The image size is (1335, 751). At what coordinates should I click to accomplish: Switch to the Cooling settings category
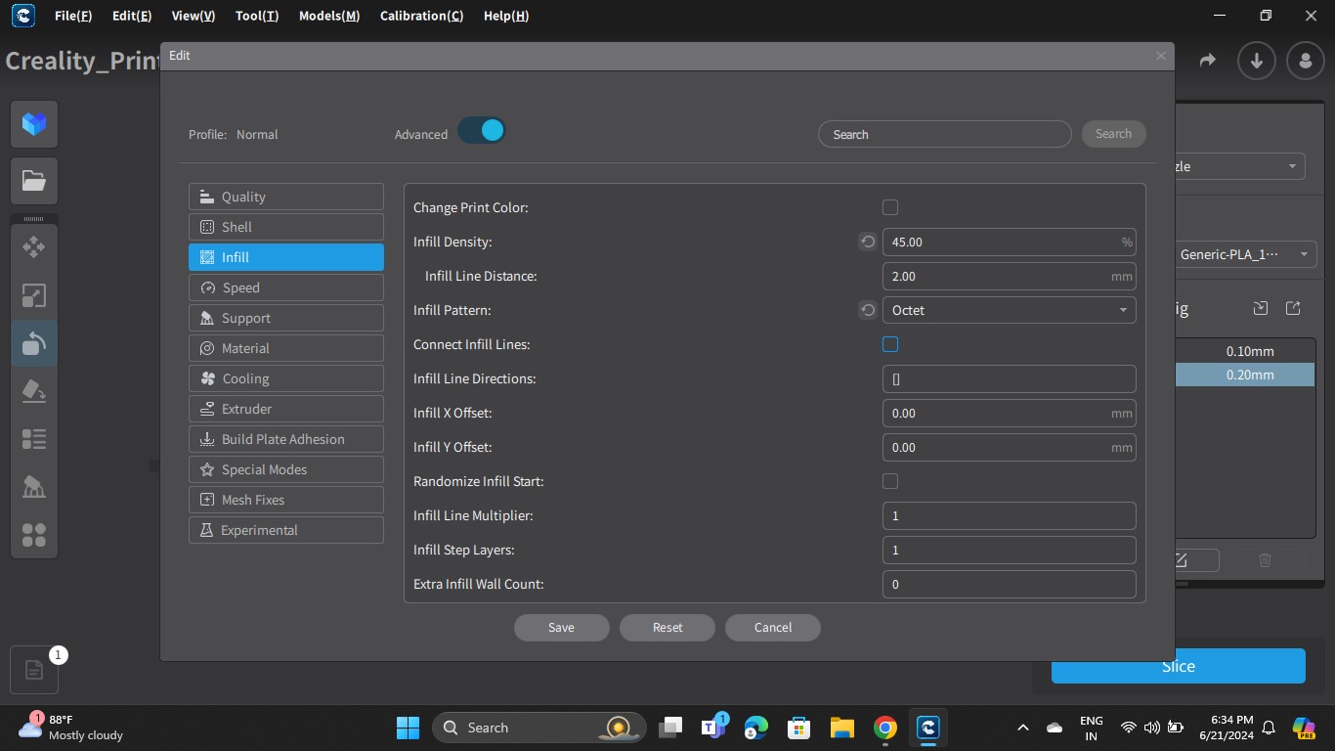click(286, 378)
